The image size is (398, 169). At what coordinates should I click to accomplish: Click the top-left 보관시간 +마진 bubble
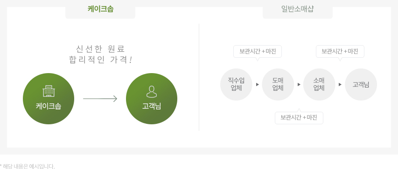coord(258,51)
